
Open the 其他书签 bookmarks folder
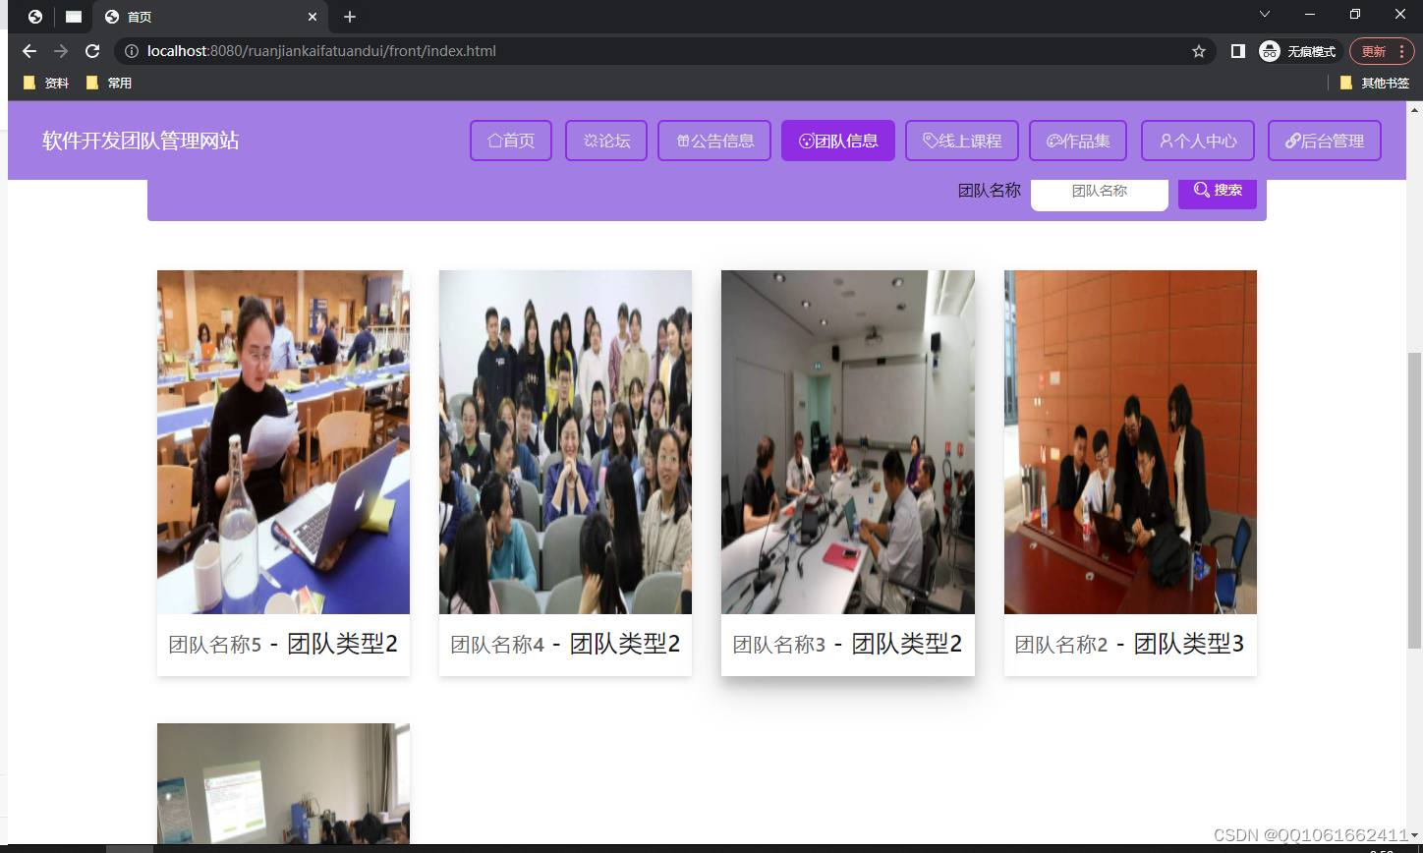[1375, 84]
